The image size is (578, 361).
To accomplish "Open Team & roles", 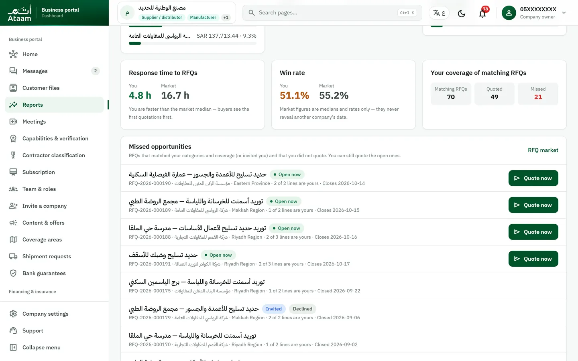I will tap(54, 189).
